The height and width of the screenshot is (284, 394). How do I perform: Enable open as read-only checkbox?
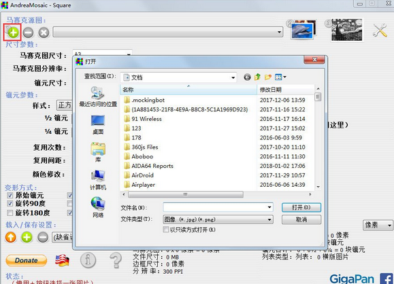(x=166, y=230)
